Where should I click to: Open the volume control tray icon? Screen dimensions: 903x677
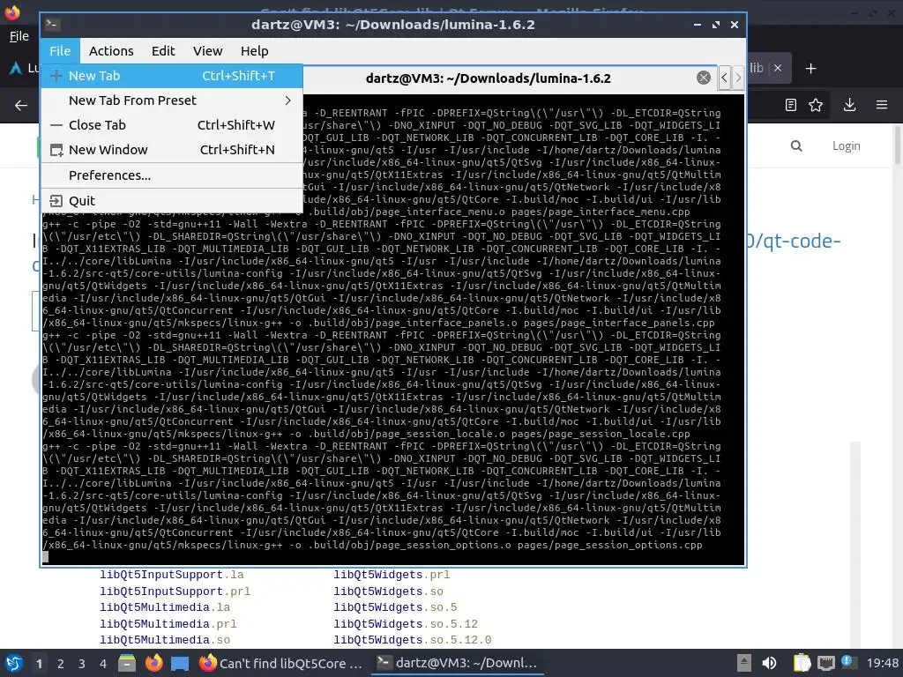click(769, 663)
